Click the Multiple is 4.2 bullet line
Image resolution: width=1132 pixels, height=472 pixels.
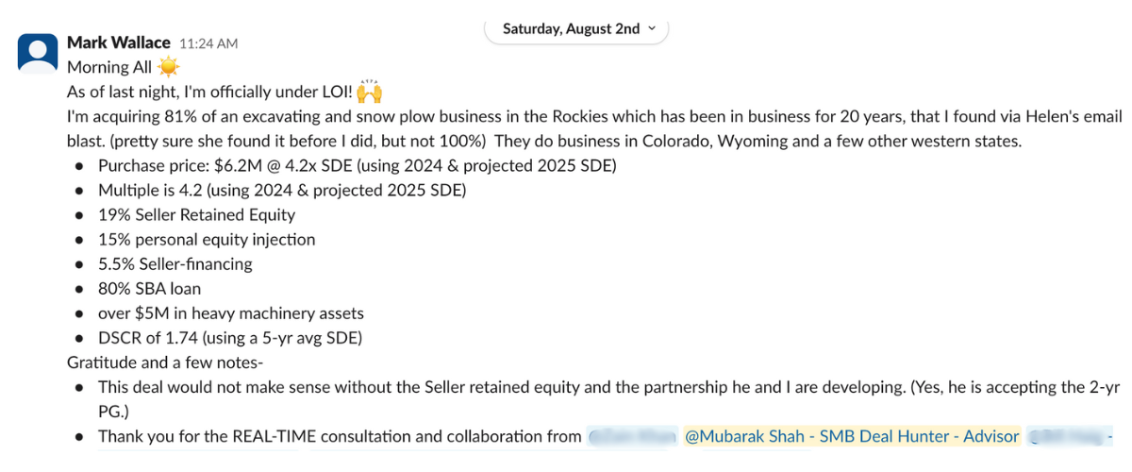[282, 191]
